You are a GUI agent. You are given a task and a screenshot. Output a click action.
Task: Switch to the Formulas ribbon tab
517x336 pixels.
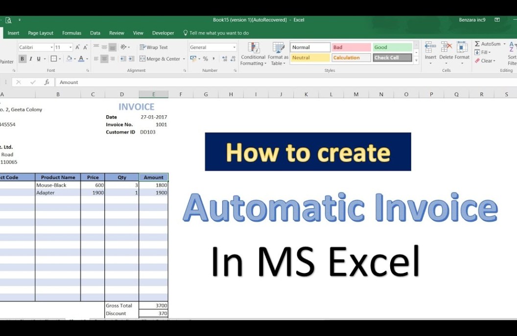[71, 33]
